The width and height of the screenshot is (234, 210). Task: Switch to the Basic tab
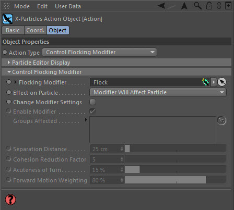[x=13, y=30]
